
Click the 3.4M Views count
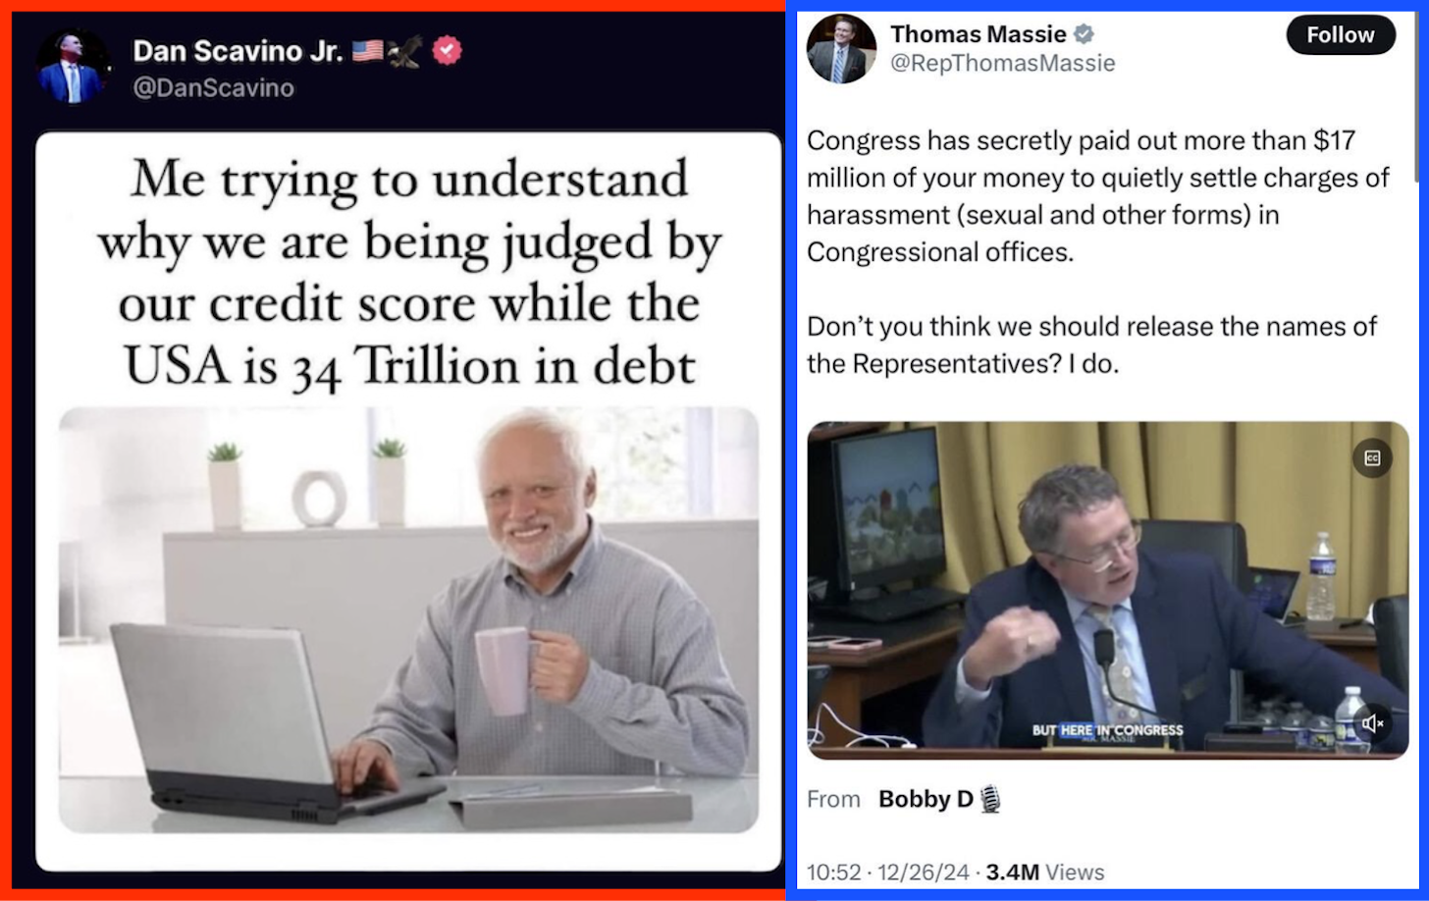point(1044,873)
